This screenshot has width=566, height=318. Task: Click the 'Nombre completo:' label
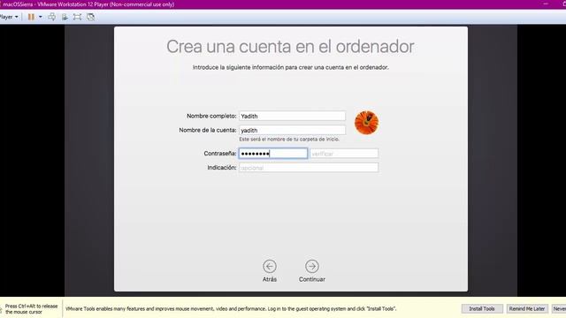pos(211,116)
